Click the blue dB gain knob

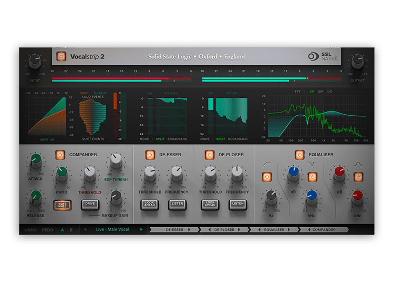294,174
